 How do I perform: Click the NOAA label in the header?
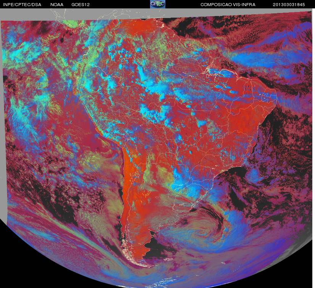(57, 5)
